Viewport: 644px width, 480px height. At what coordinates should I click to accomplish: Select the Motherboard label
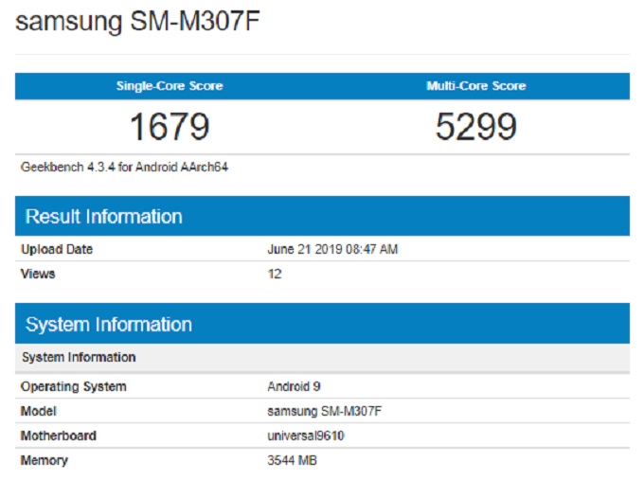coord(59,436)
